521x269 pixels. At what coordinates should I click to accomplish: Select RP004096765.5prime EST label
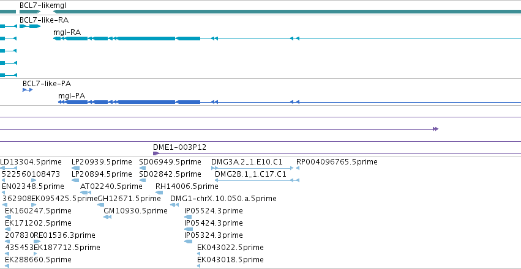click(337, 162)
